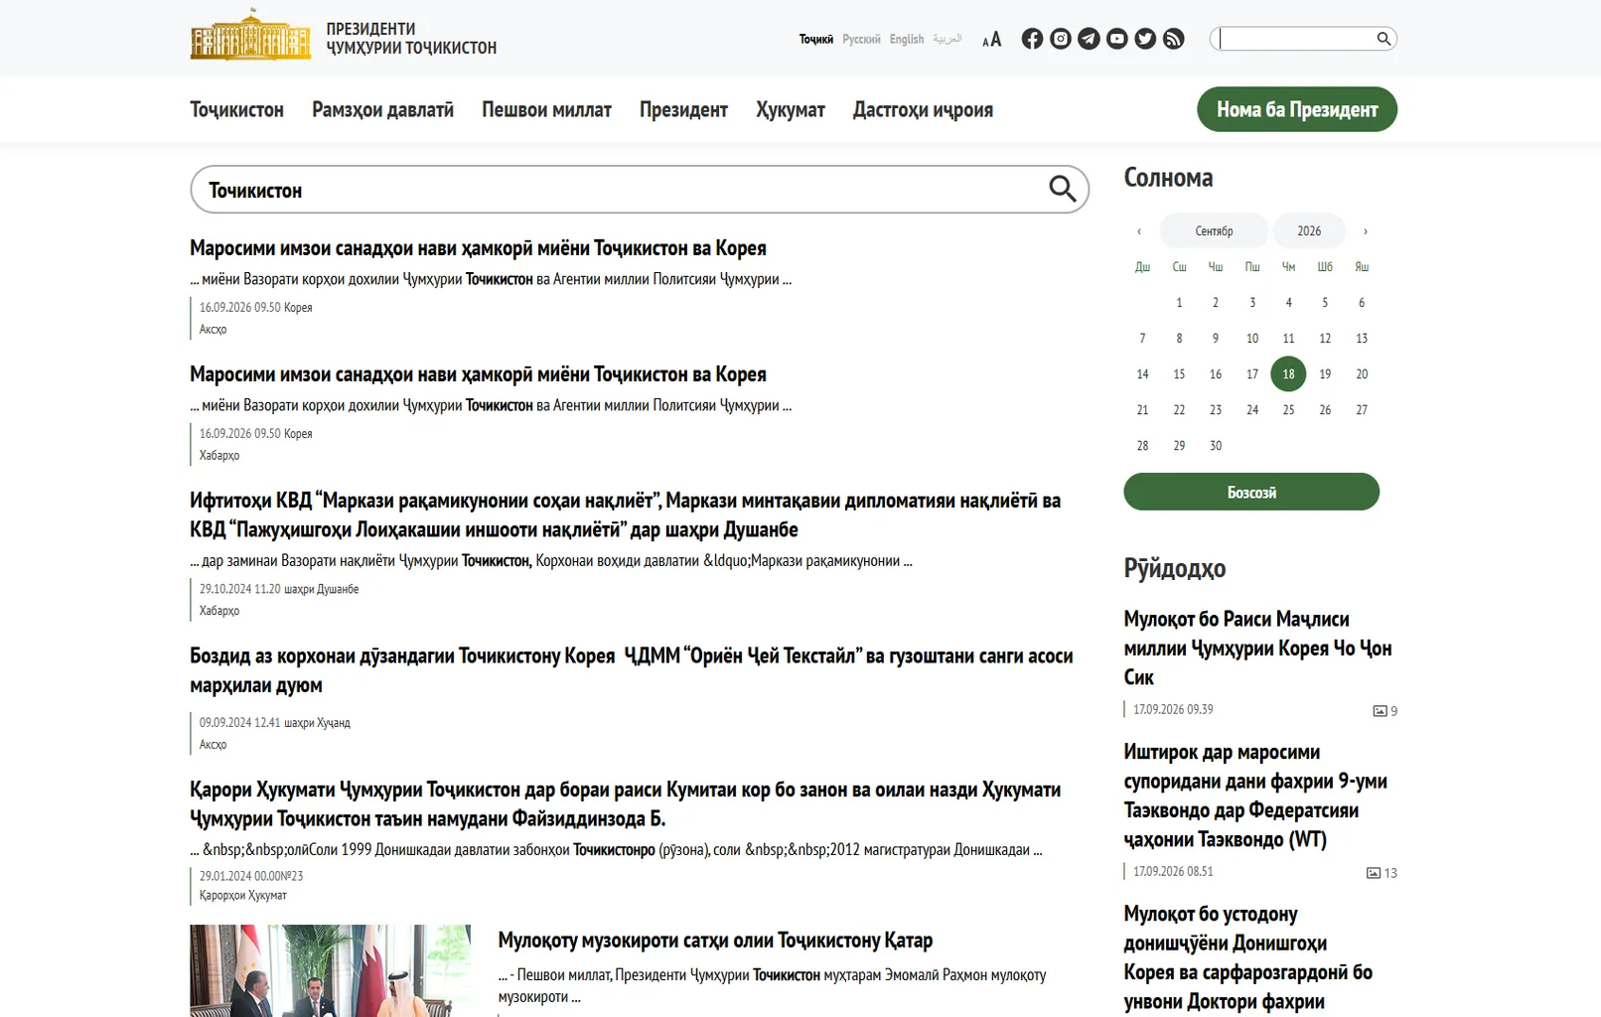
Task: Switch language to Arabic
Action: (947, 39)
